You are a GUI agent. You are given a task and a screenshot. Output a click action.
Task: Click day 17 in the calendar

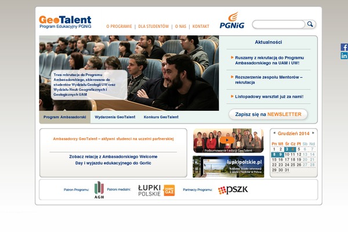click(287, 159)
